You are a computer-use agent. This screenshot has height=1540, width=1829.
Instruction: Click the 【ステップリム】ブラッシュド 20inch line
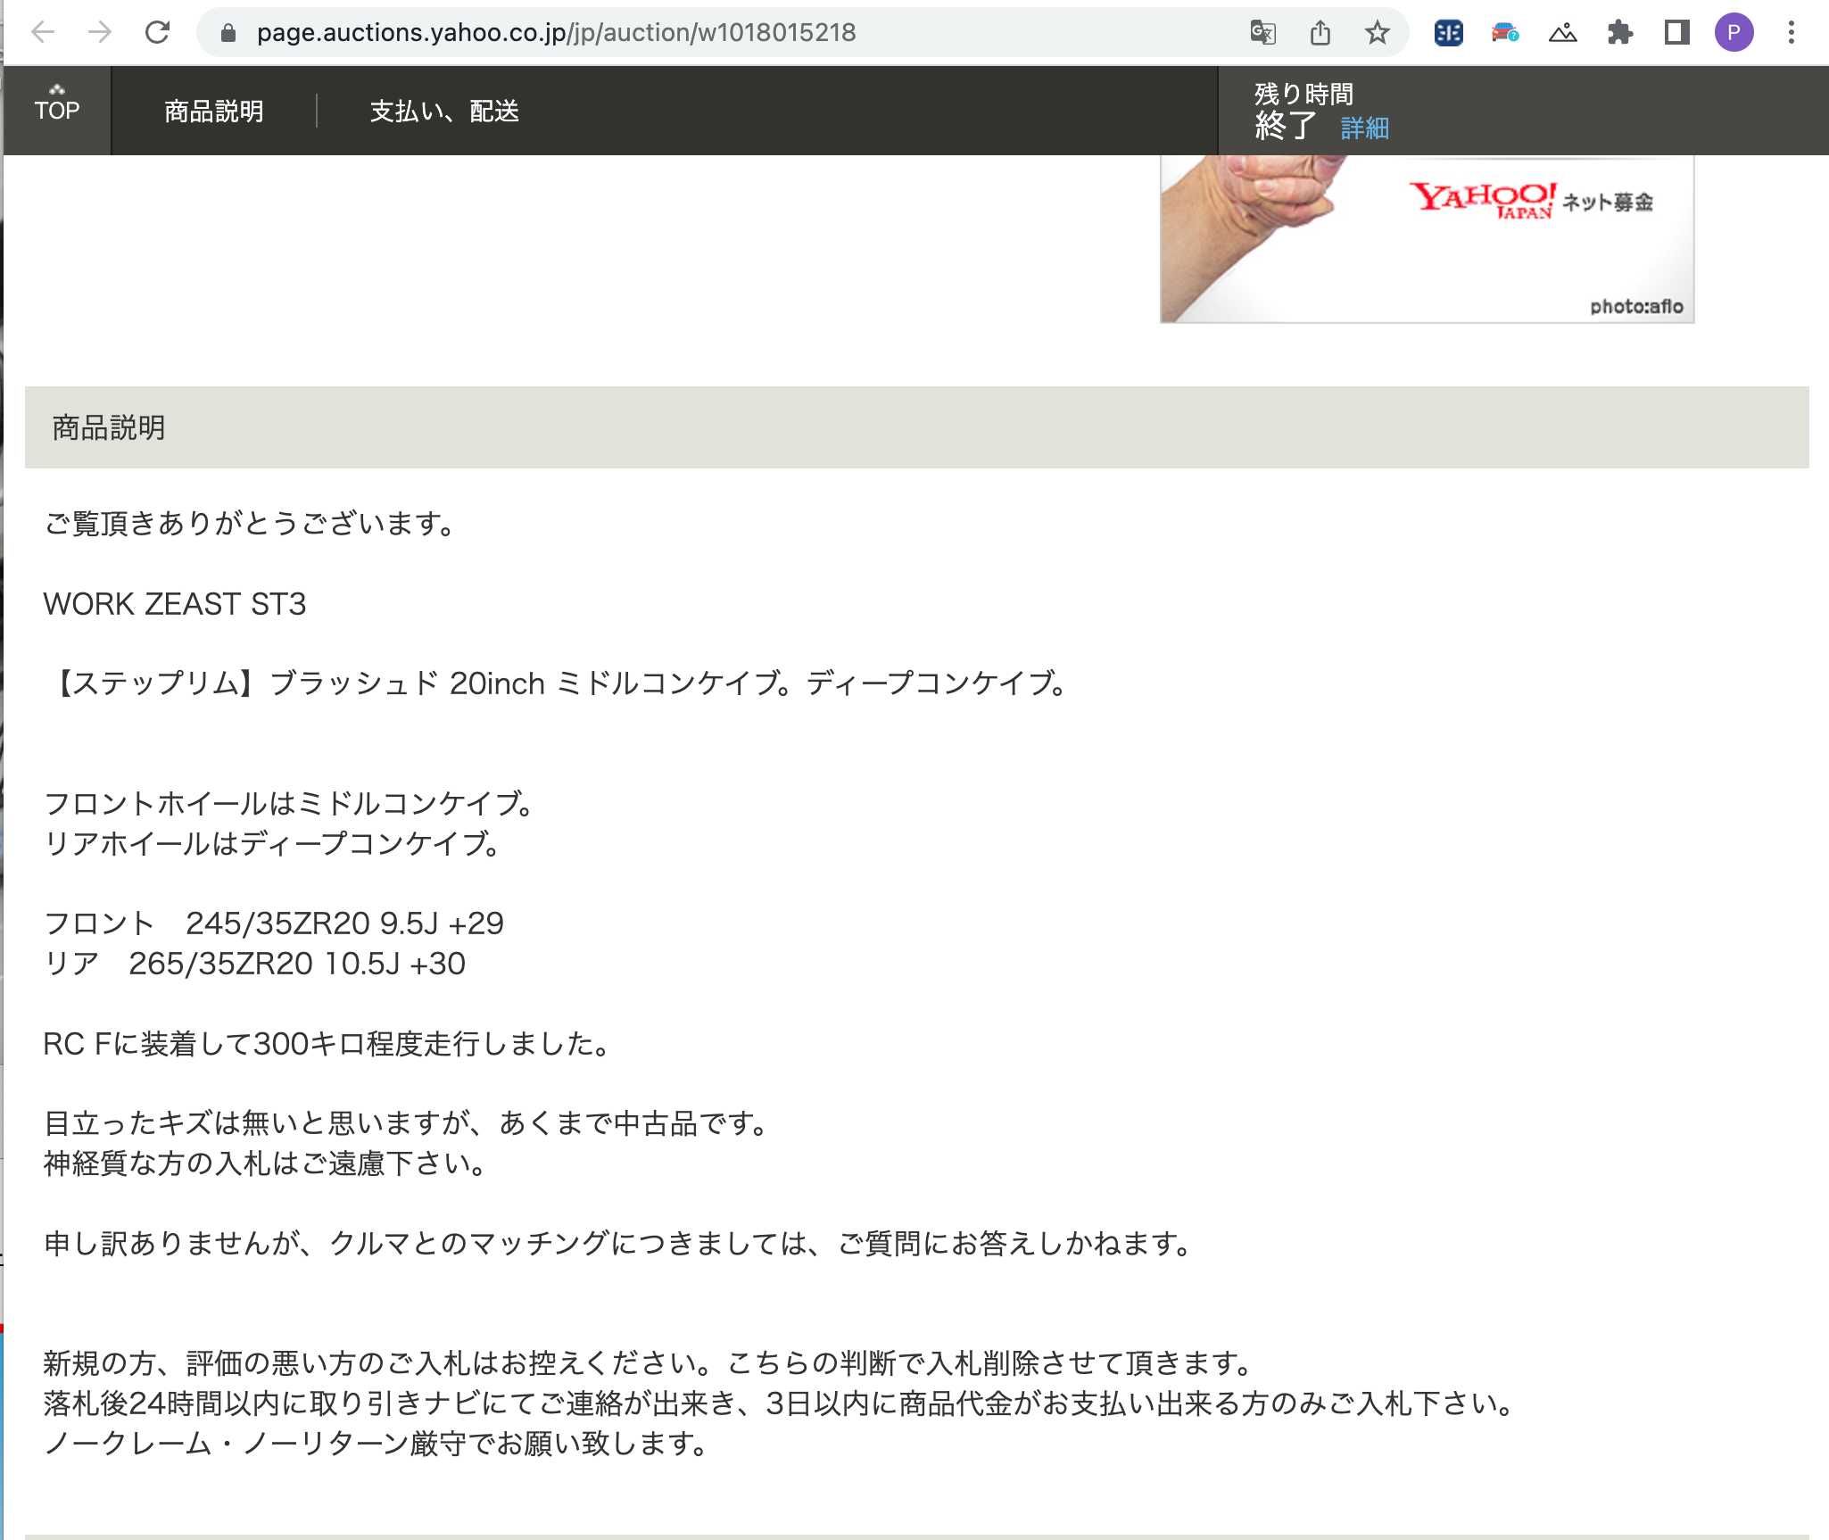(559, 683)
